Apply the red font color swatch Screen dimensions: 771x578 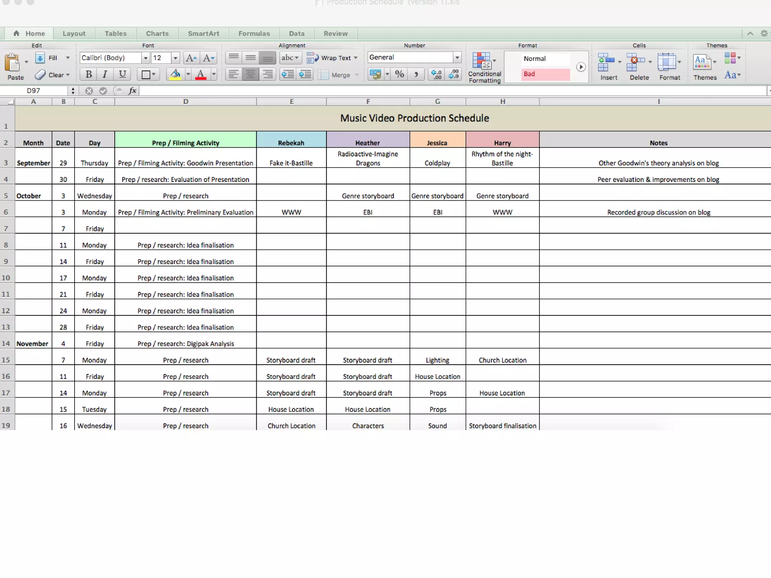click(201, 74)
